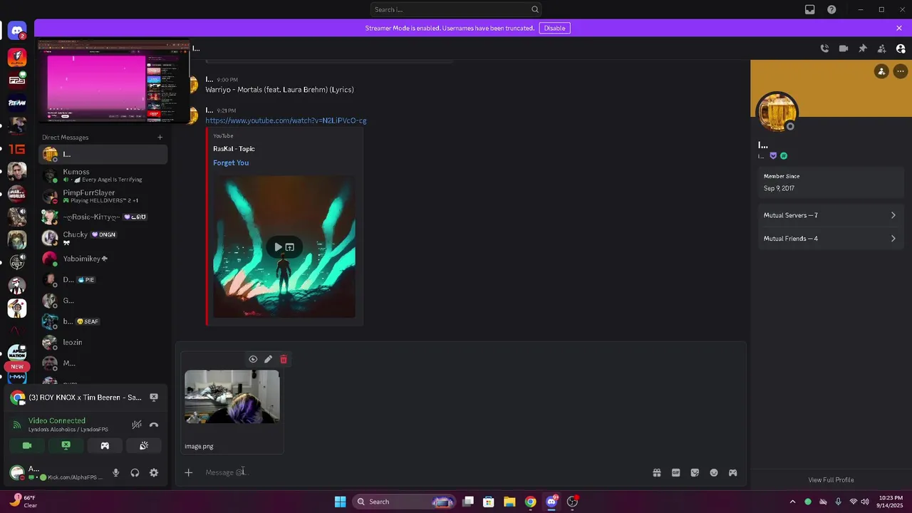
Task: Click View Full Profile
Action: tap(831, 480)
